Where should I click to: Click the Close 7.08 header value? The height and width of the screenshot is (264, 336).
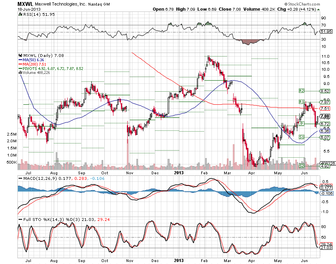(230, 9)
